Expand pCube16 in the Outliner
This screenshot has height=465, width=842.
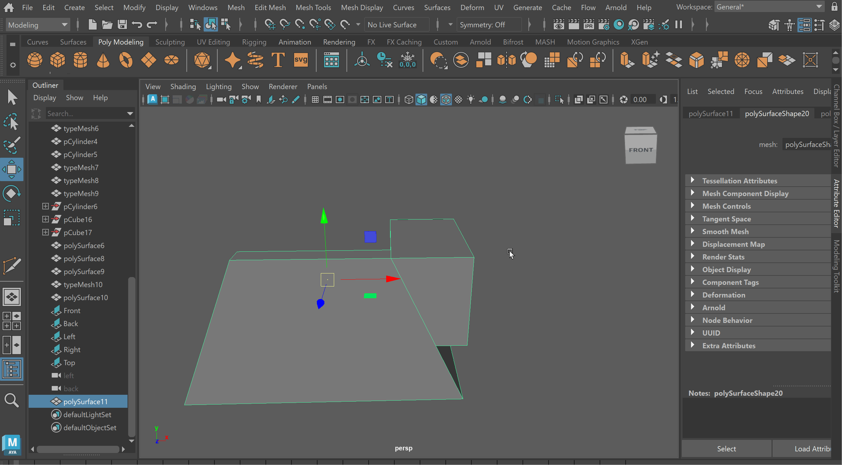46,219
